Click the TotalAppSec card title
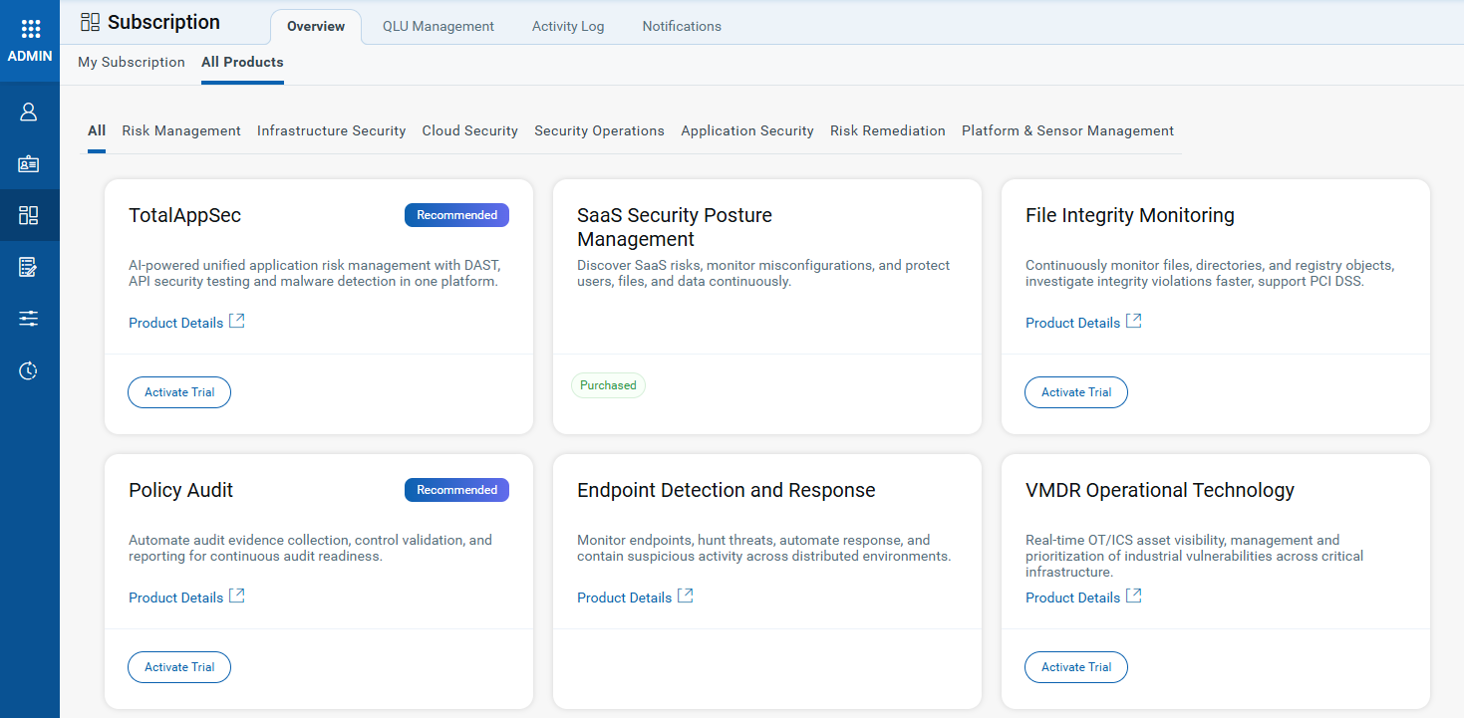This screenshot has height=718, width=1464. 184,215
